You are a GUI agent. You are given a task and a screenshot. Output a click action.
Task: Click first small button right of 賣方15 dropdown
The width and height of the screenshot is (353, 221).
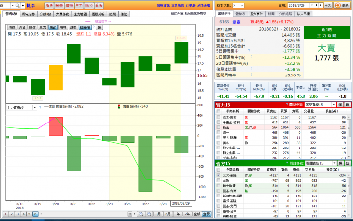pos(340,163)
